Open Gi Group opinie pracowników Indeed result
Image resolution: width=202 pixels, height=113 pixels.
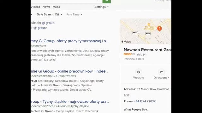pos(69,71)
